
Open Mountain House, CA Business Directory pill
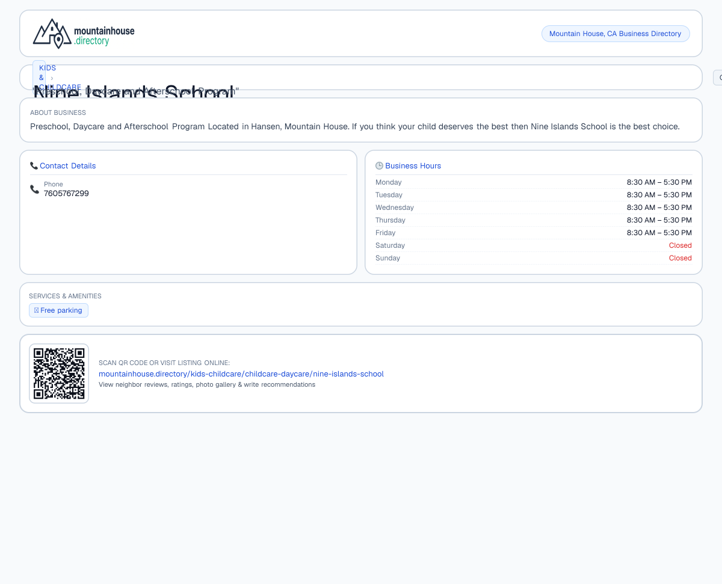coord(616,34)
